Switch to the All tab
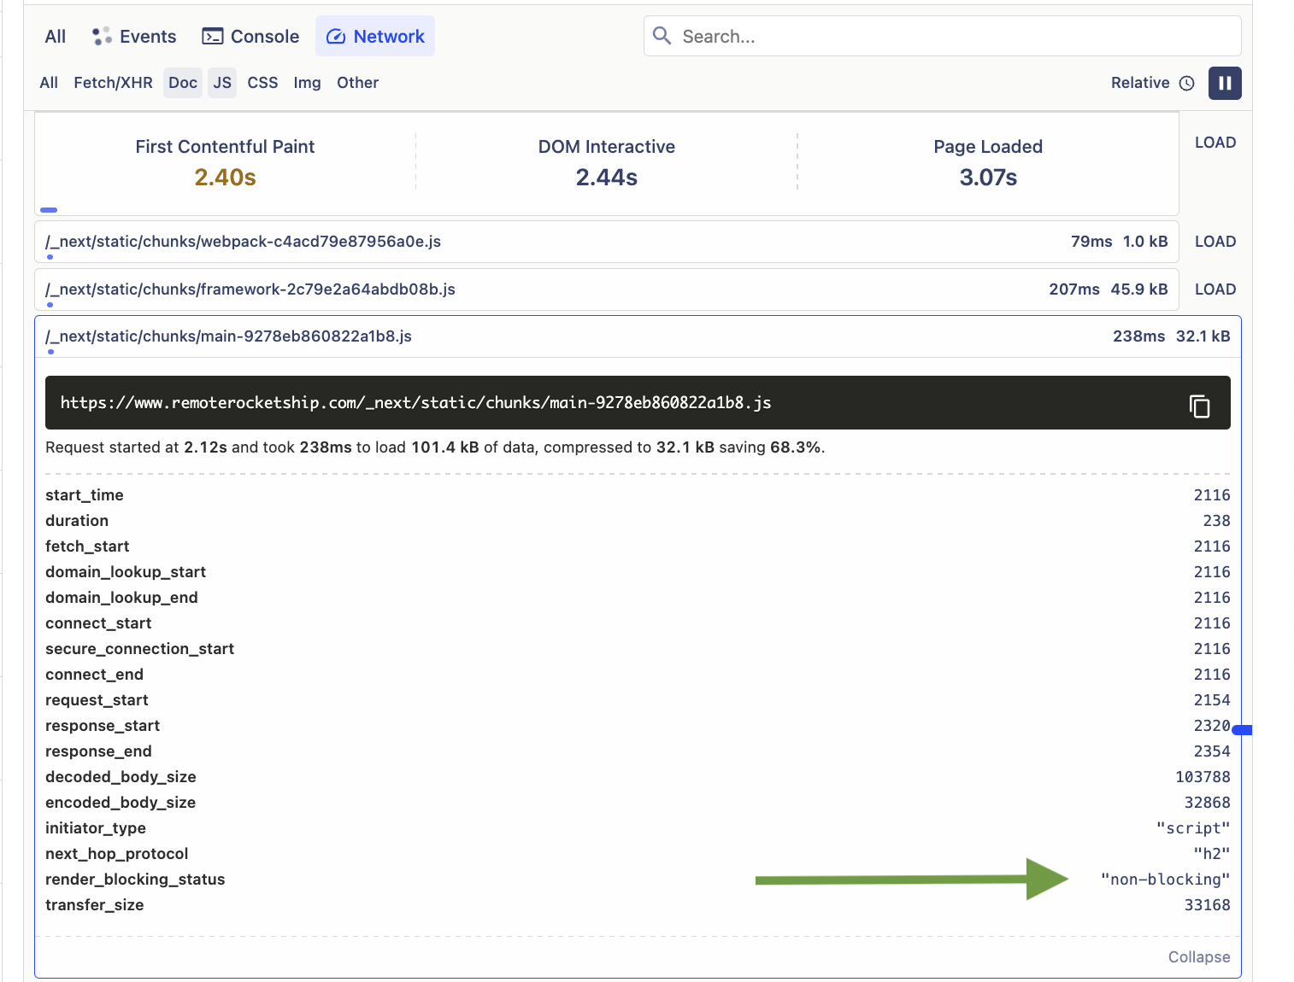This screenshot has height=982, width=1294. 54,36
